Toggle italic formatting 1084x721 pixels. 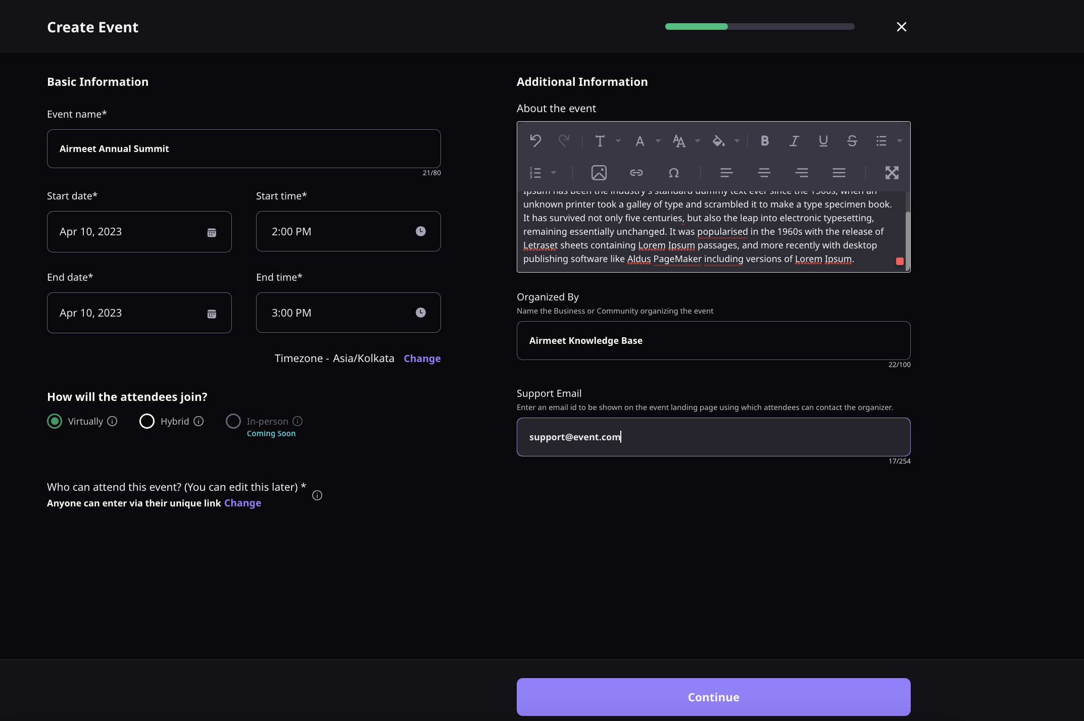pos(794,141)
